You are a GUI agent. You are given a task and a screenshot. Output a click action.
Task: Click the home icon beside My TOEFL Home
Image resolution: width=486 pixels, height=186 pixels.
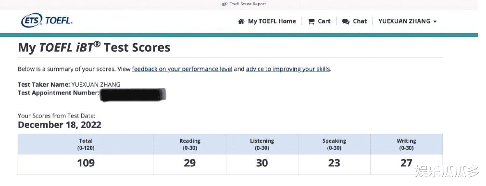(241, 21)
